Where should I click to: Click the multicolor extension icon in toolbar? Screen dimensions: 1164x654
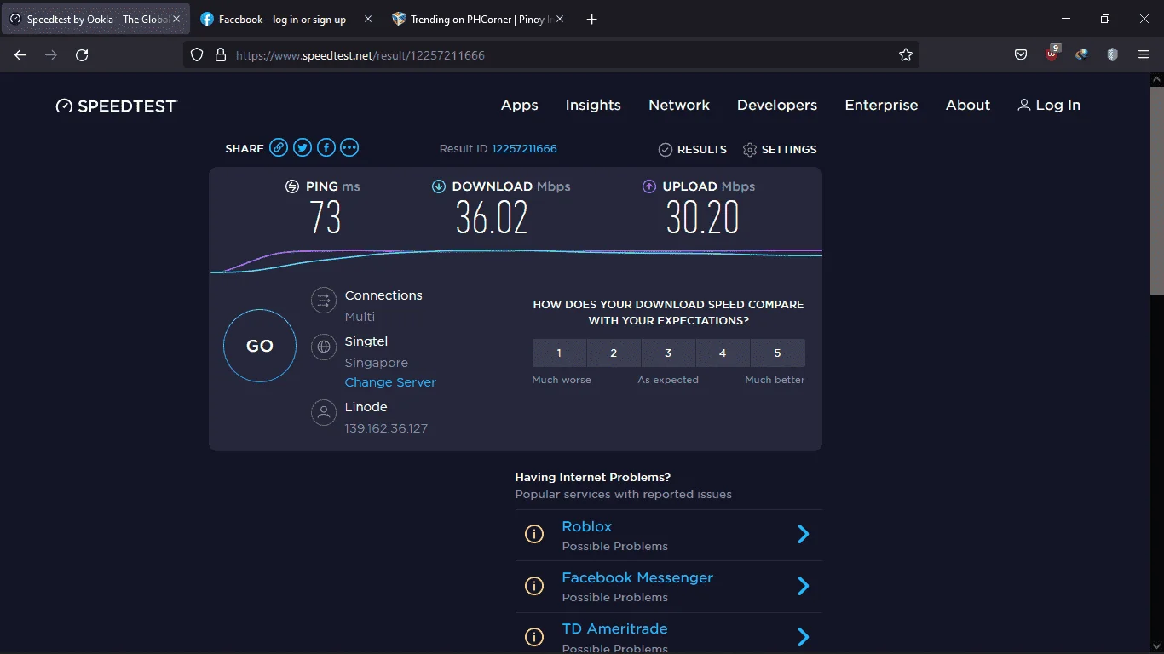point(1082,54)
